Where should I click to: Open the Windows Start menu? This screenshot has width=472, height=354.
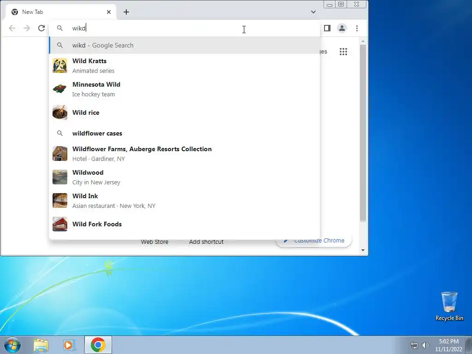coord(12,345)
